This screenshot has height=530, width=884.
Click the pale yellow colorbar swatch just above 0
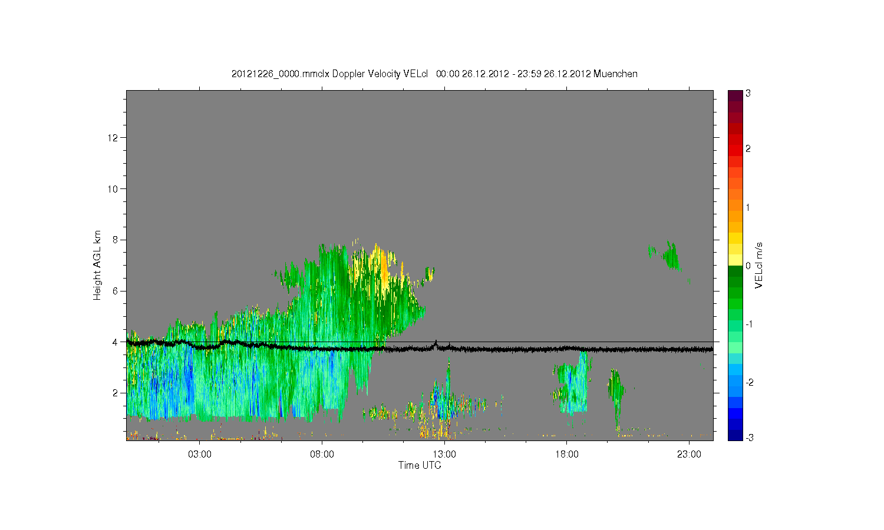(735, 260)
